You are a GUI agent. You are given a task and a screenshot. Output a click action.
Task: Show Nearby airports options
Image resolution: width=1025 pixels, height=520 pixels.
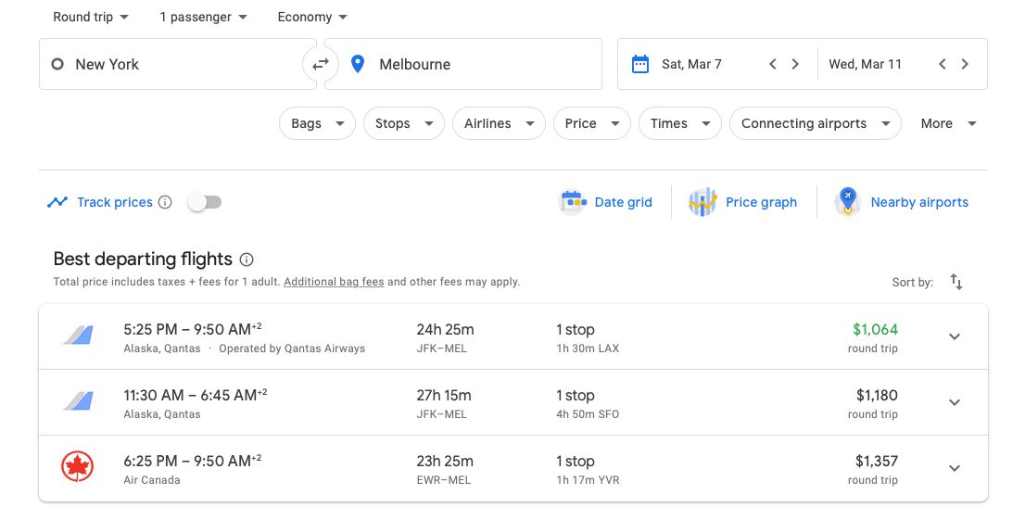[x=902, y=202]
